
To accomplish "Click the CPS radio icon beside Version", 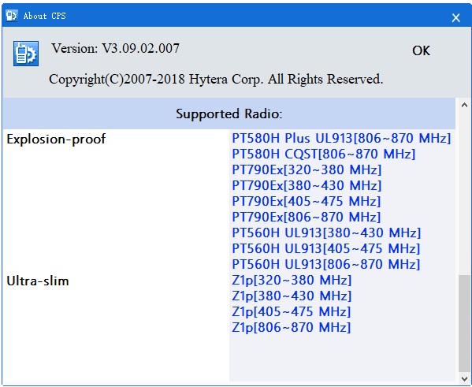I will point(26,54).
